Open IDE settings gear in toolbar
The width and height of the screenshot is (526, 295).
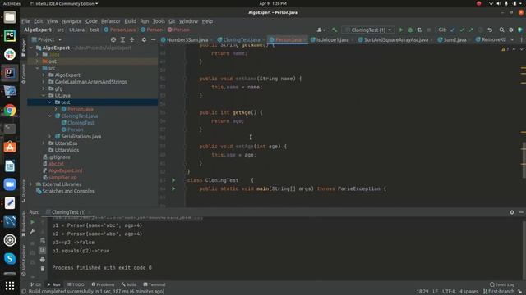point(511,29)
